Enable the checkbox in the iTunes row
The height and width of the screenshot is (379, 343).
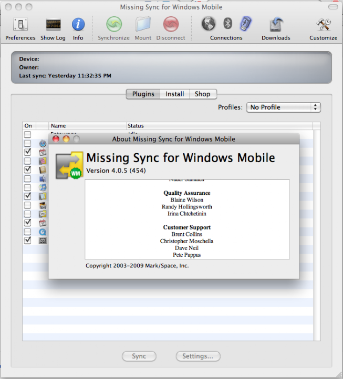coord(27,187)
